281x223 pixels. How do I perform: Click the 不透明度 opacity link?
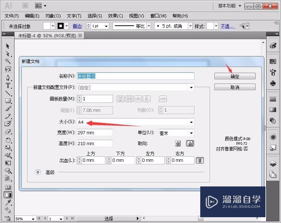[x=228, y=26]
